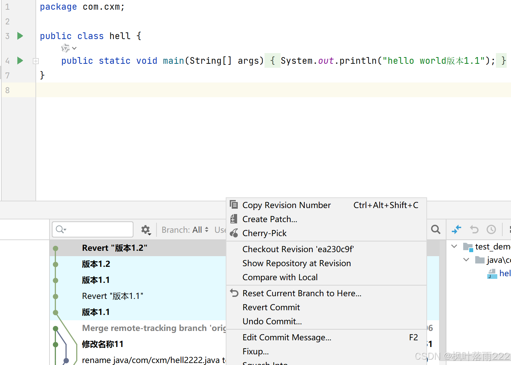Click the undo arrow in the Git toolbar
The image size is (511, 365).
click(x=474, y=229)
